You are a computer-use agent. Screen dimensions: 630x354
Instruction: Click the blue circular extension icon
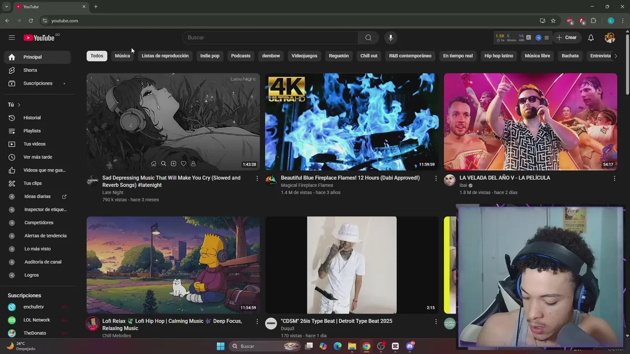tap(538, 37)
